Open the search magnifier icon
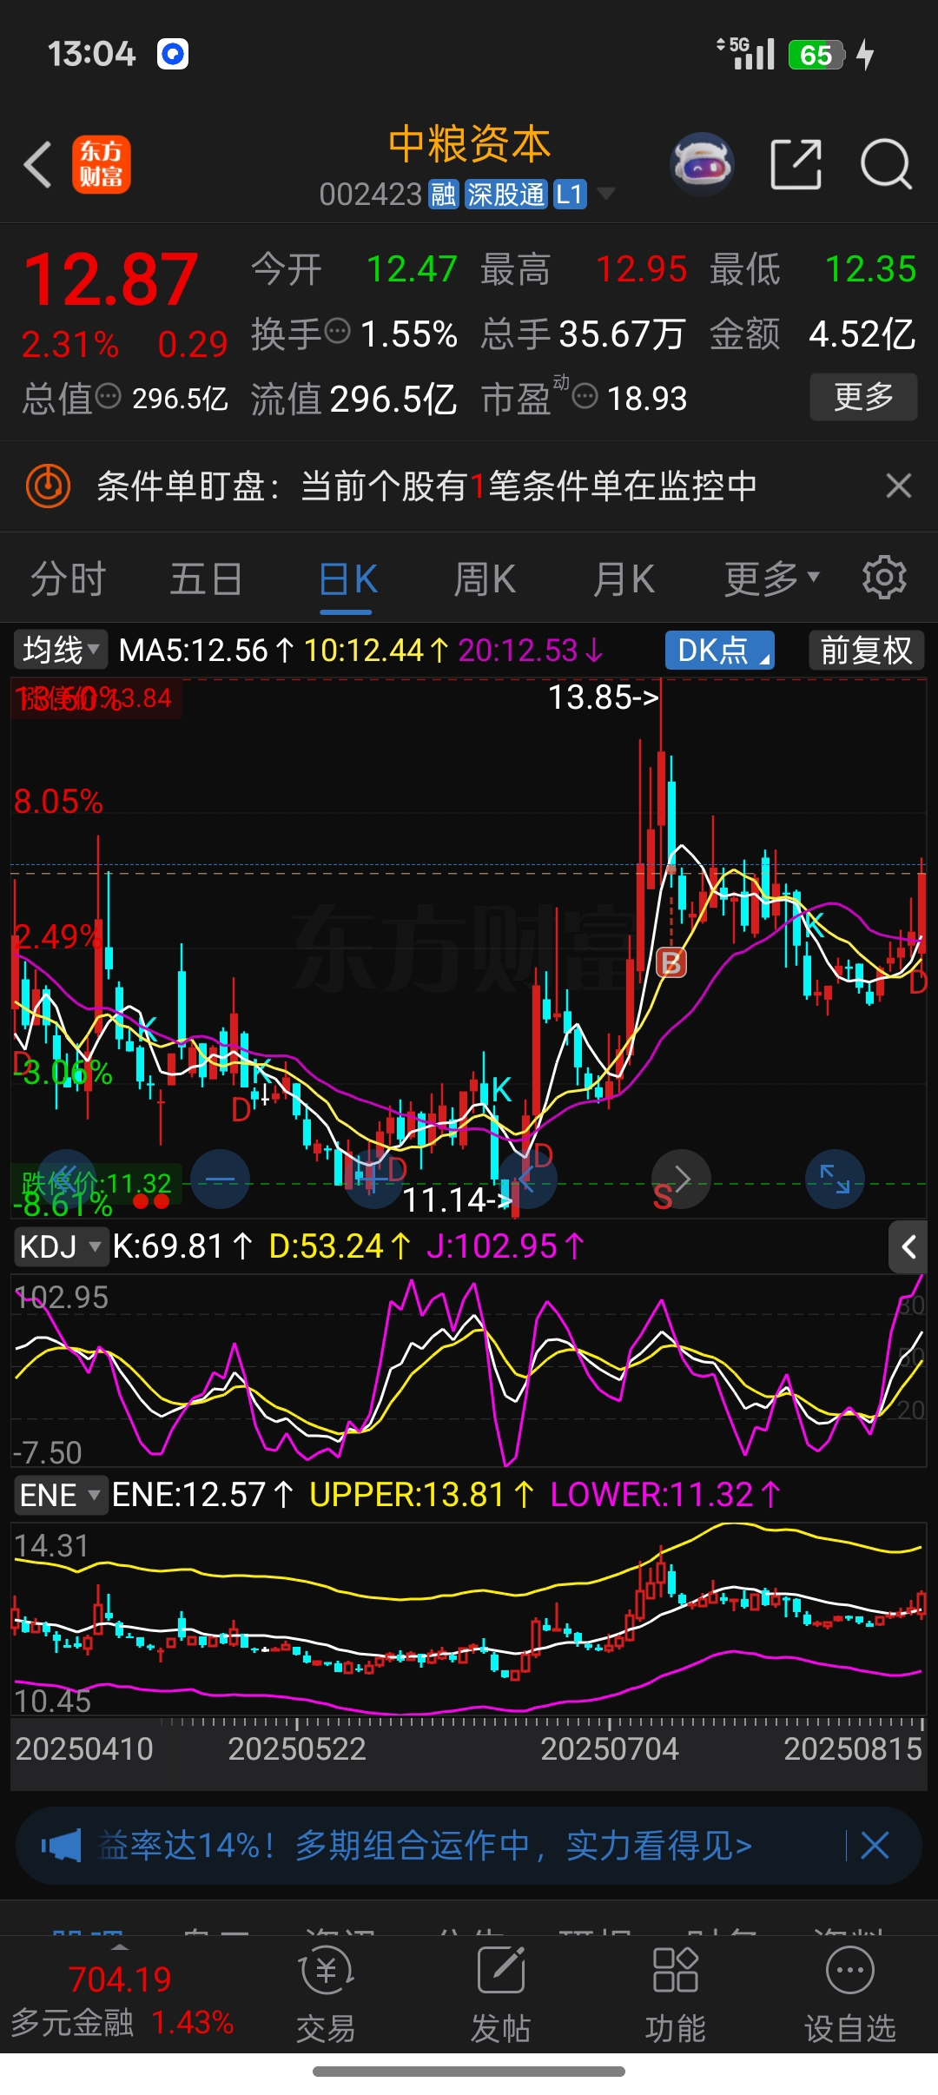 click(x=885, y=163)
